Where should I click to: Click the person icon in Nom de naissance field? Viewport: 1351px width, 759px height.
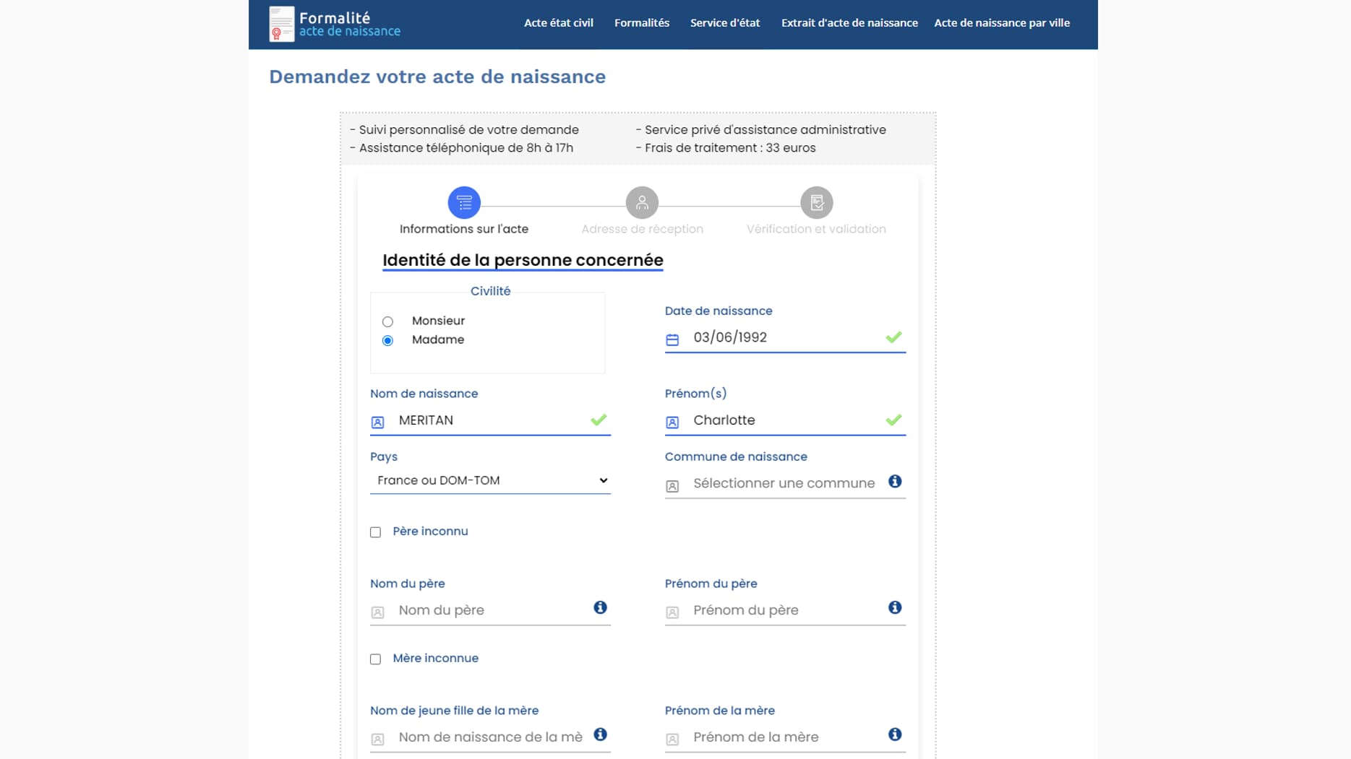[x=377, y=422]
